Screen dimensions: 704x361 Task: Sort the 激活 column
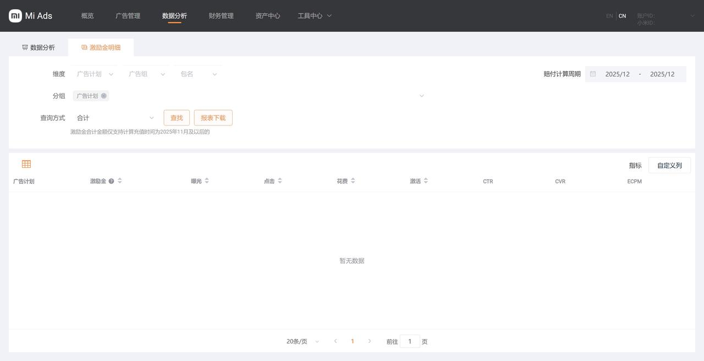[x=426, y=181]
